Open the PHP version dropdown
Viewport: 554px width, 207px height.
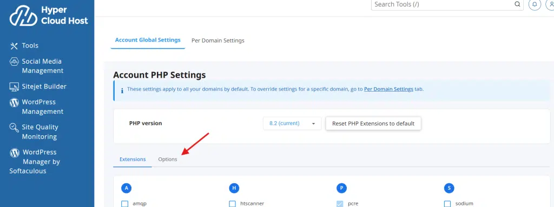292,123
